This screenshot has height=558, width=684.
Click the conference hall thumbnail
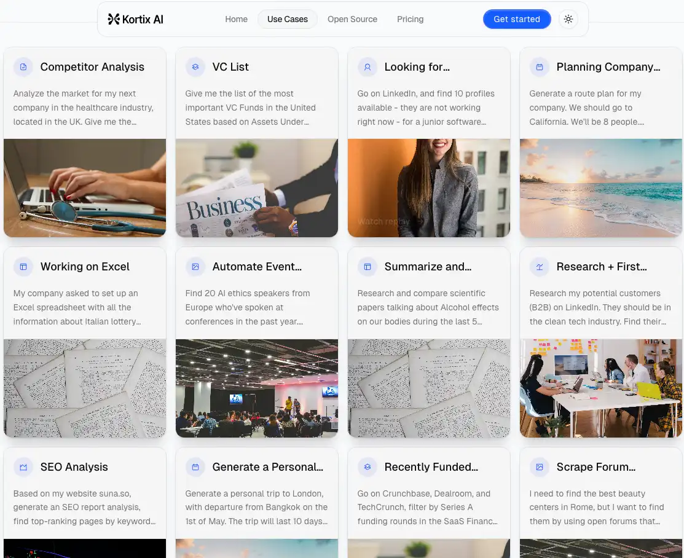[256, 388]
